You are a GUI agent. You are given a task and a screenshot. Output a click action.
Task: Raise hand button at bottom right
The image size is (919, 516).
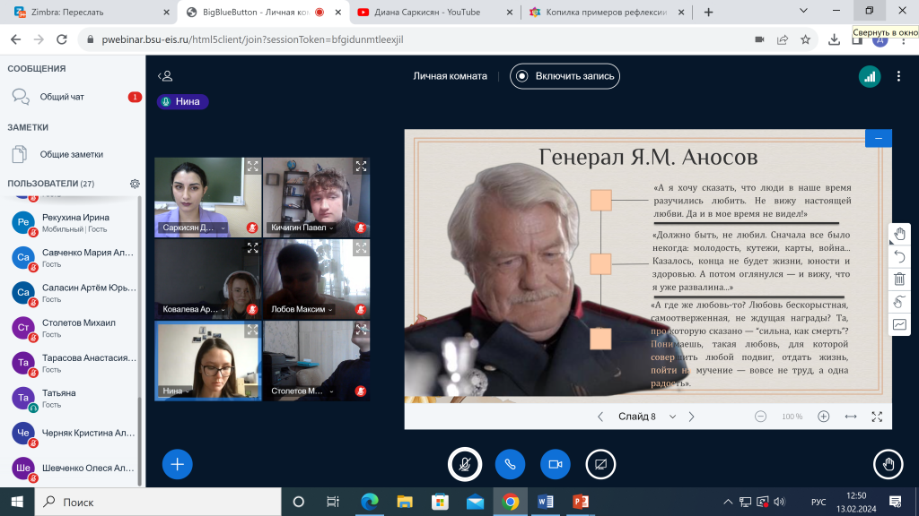[x=888, y=465]
